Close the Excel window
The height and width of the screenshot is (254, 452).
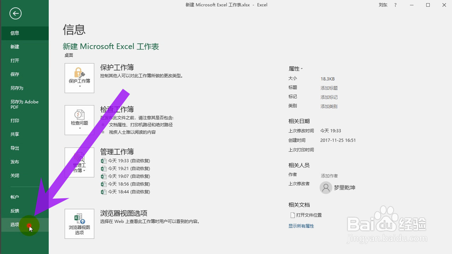click(x=444, y=5)
